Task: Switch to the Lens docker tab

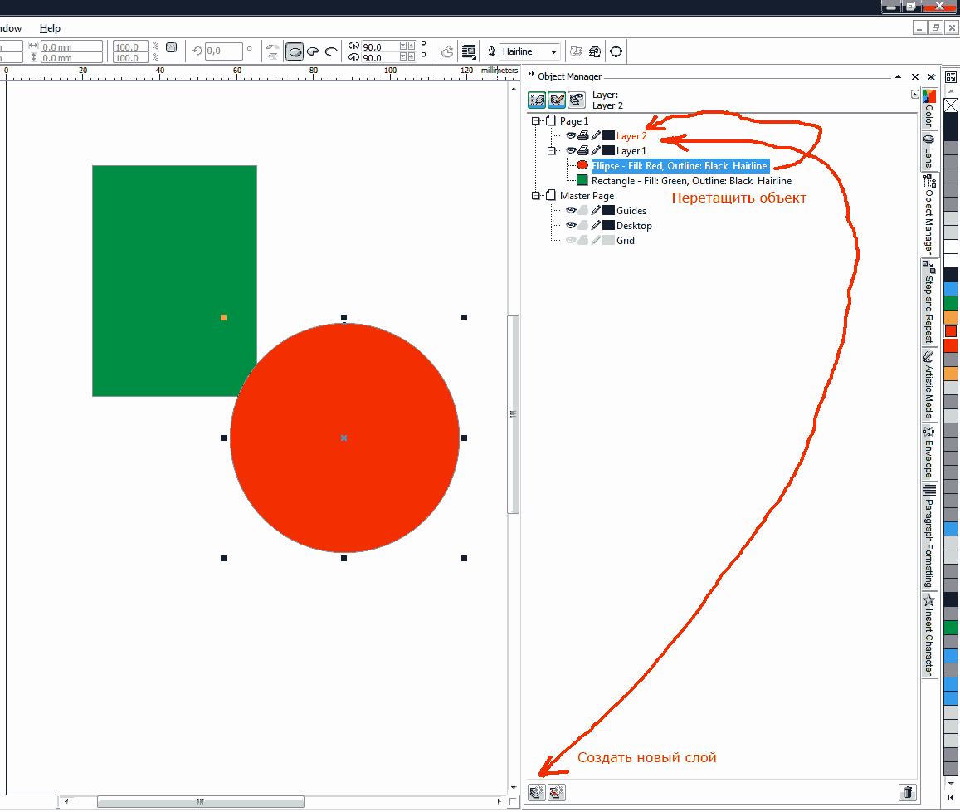Action: coord(928,151)
